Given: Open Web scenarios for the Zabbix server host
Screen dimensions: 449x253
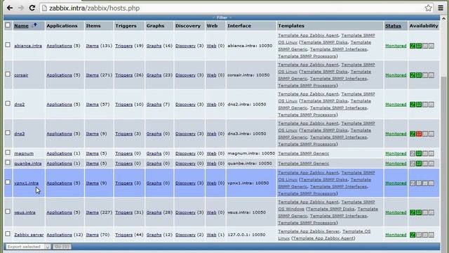Looking at the screenshot, I should [211, 235].
